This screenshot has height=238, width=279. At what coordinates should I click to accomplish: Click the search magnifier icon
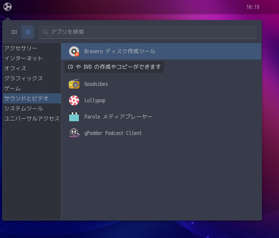pyautogui.click(x=45, y=32)
